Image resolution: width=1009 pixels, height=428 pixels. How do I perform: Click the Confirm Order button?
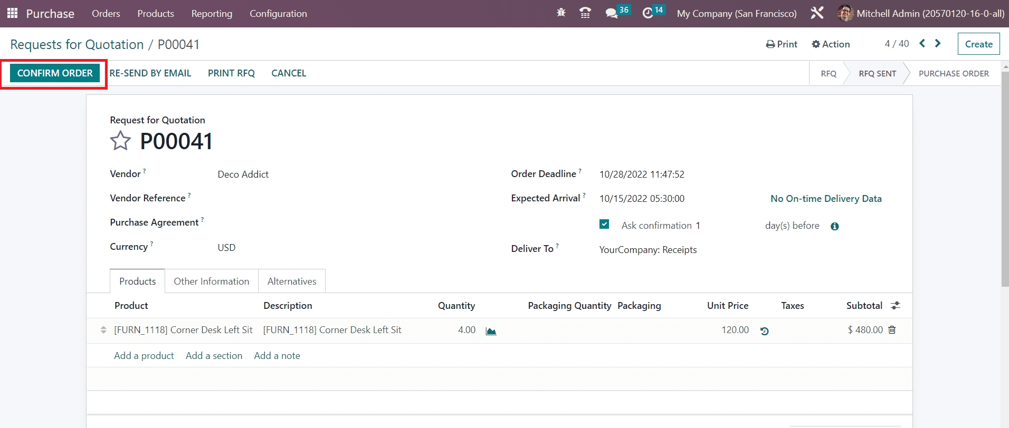click(x=55, y=73)
